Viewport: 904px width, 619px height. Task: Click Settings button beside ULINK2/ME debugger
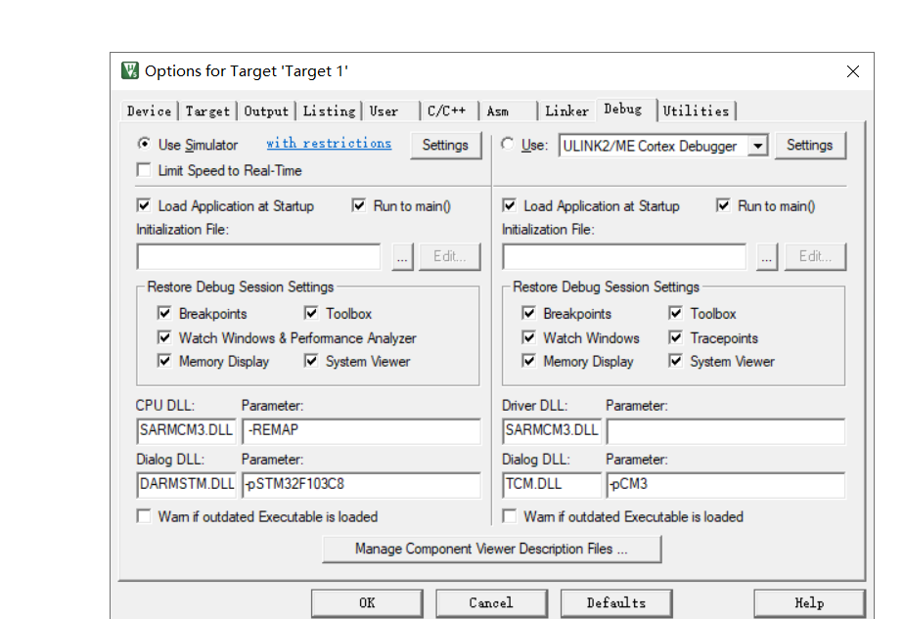coord(810,146)
